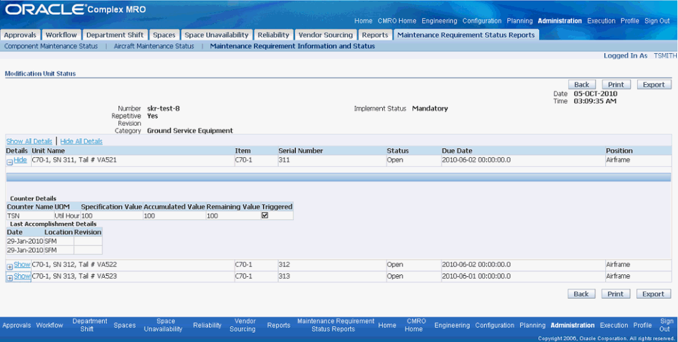Click Sign Out in footer navigation
Screen dimensions: 678x342
666,325
